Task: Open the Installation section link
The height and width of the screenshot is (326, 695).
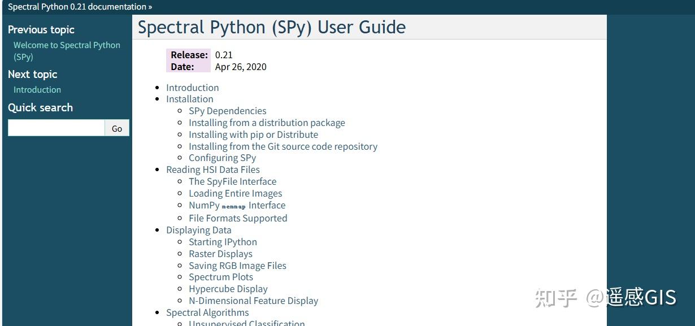Action: click(189, 99)
